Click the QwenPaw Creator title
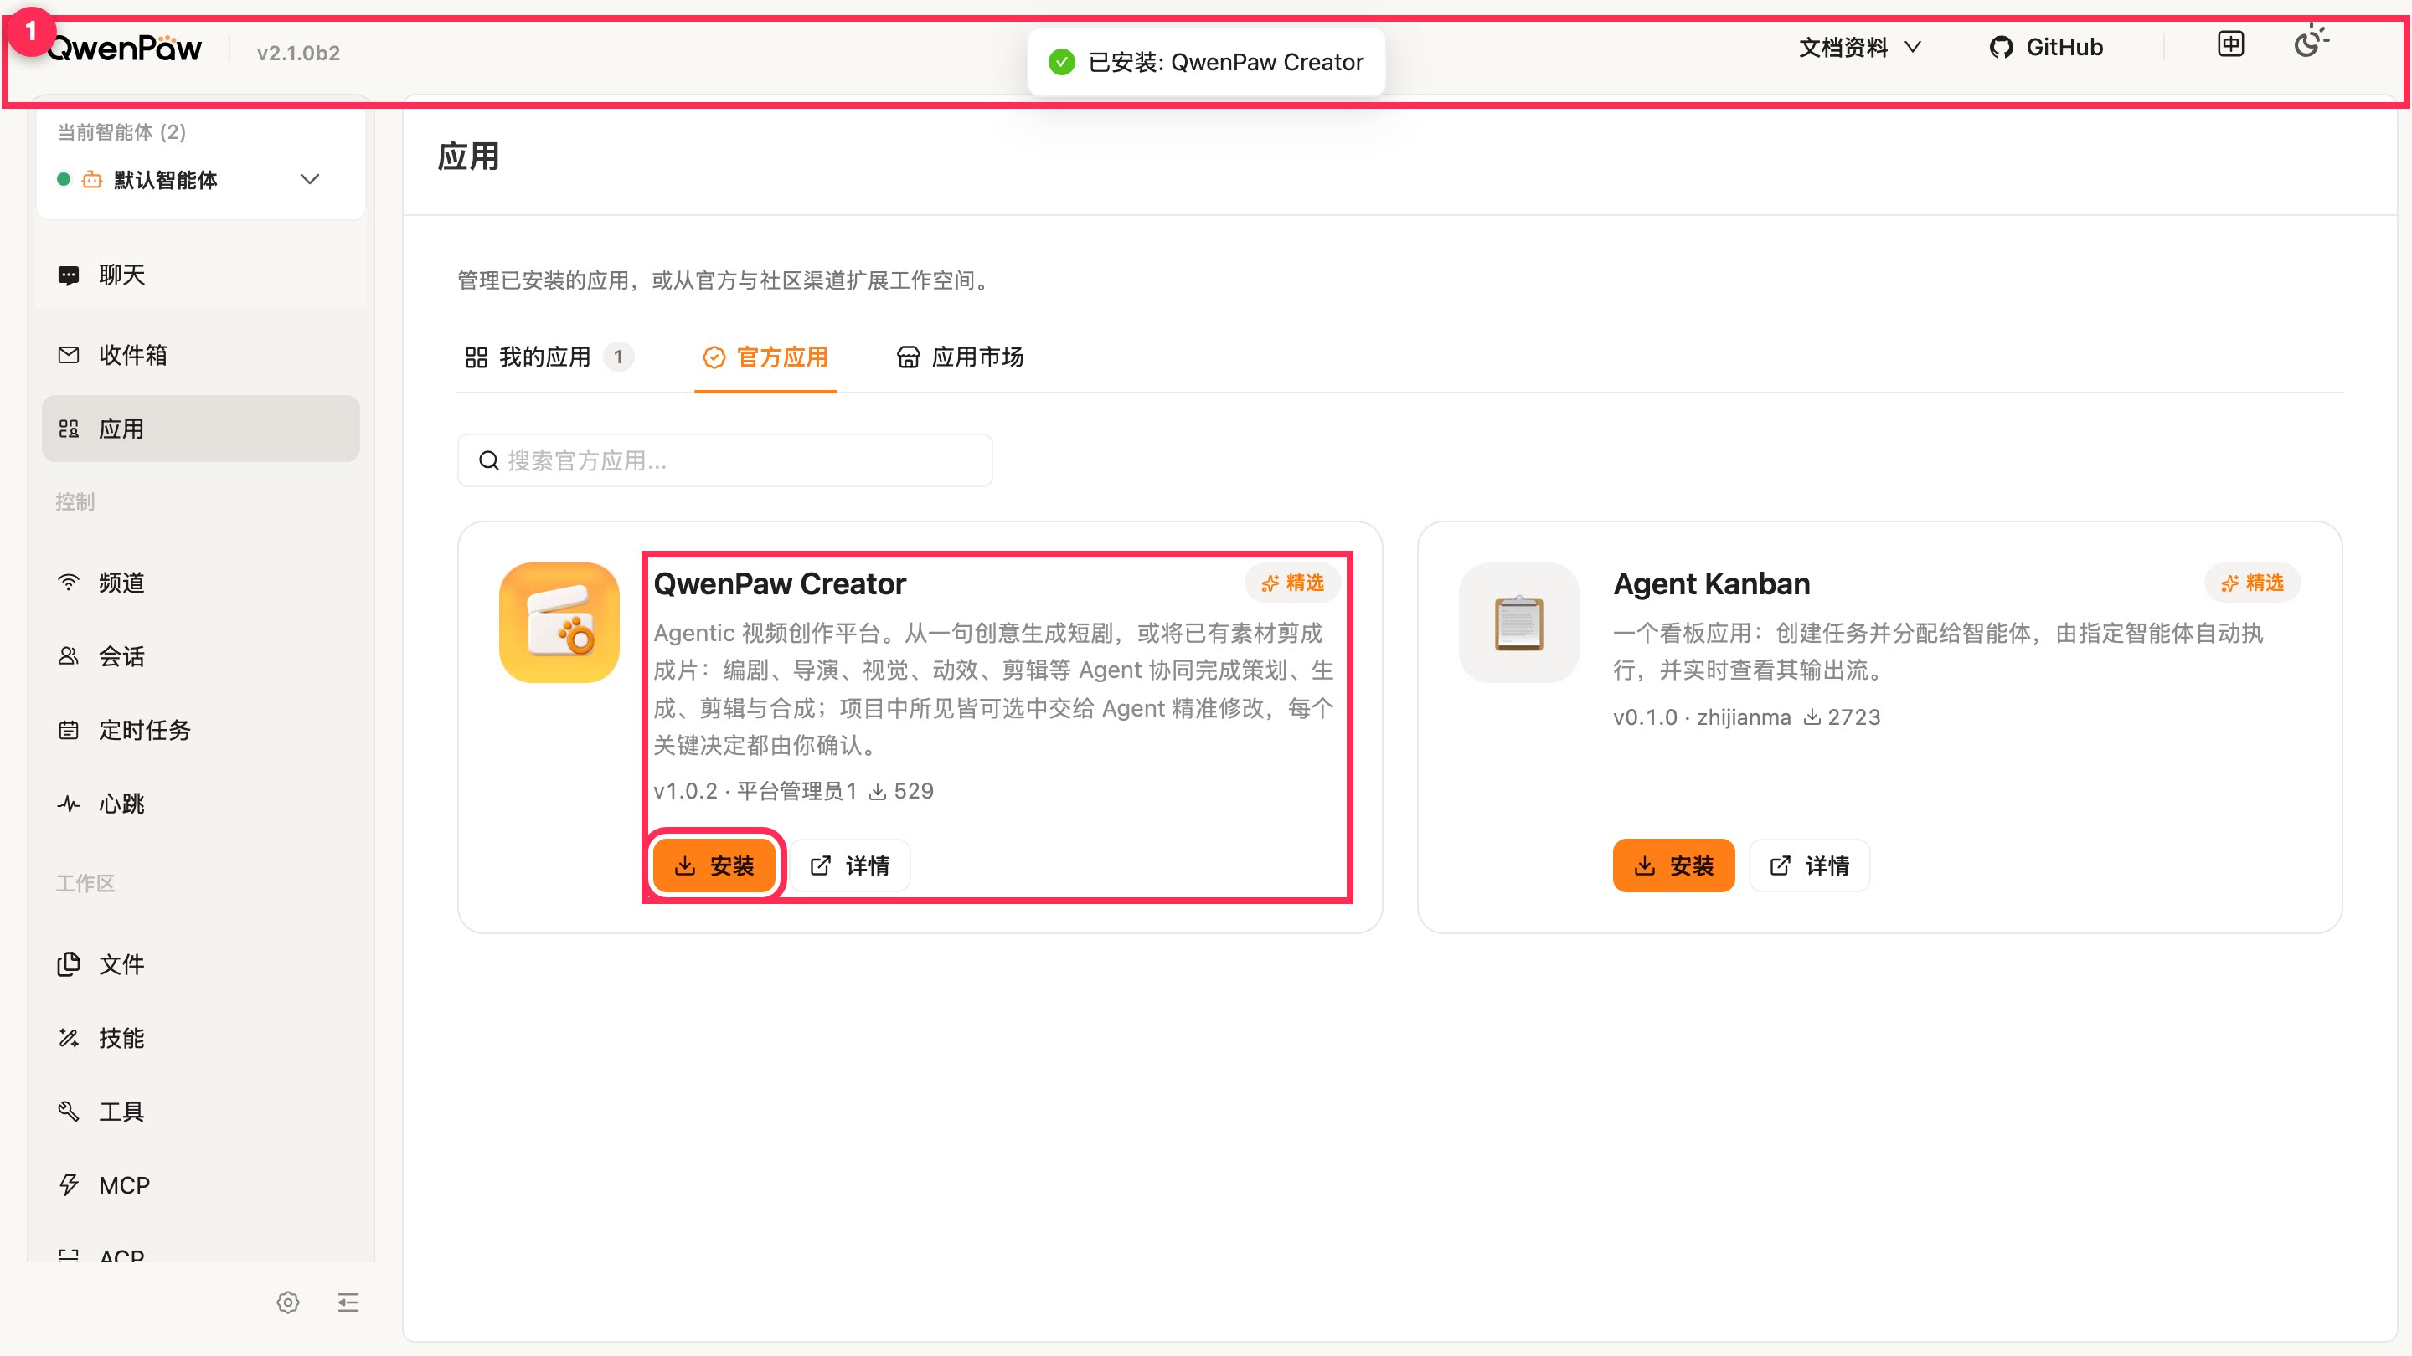The width and height of the screenshot is (2412, 1356). (780, 583)
